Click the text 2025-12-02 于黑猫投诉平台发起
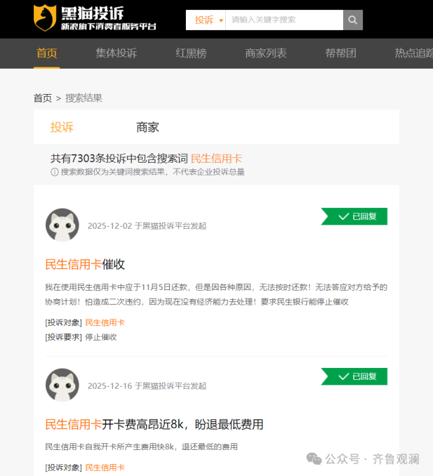 click(147, 226)
